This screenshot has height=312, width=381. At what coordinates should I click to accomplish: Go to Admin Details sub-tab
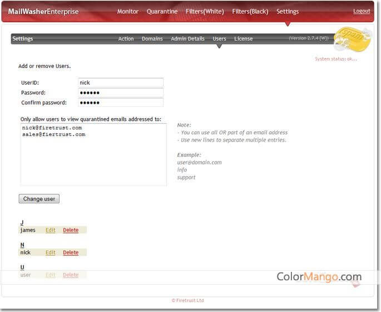tap(187, 39)
